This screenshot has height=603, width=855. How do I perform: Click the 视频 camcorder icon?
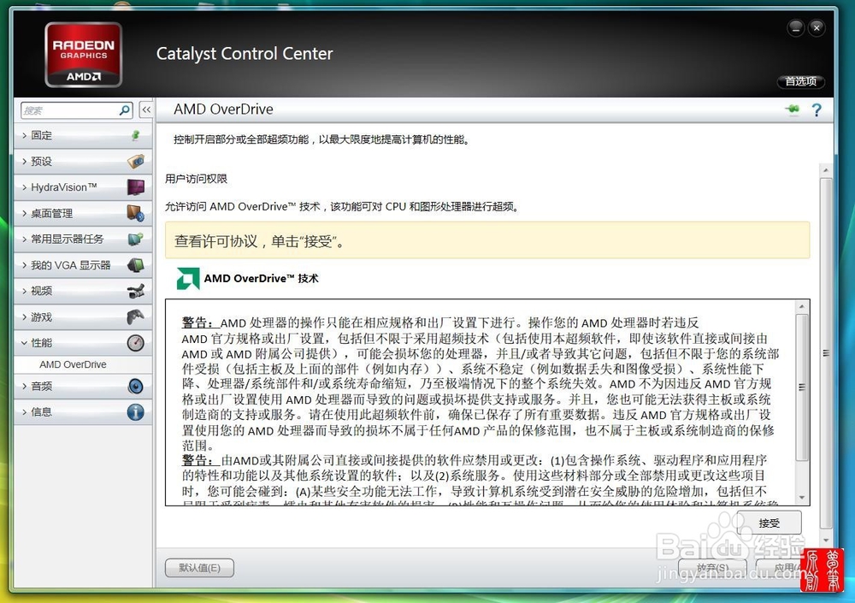point(136,291)
